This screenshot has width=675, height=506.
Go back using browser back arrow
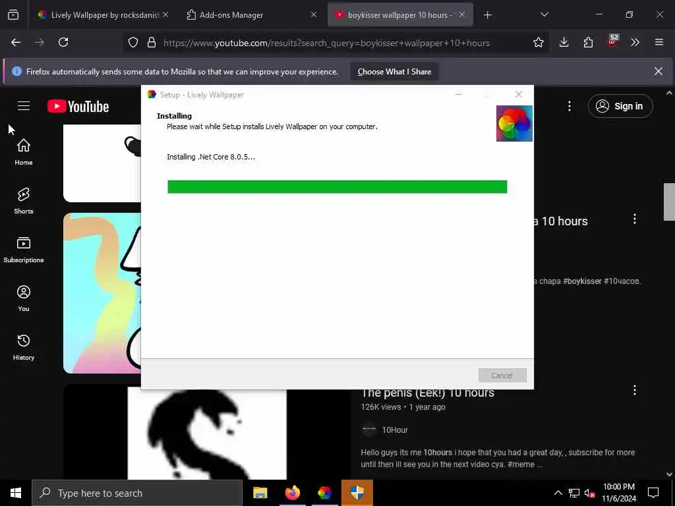(x=16, y=42)
